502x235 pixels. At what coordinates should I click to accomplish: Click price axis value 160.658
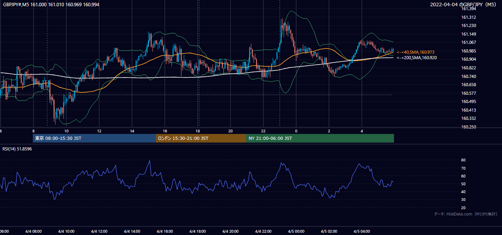(469, 85)
